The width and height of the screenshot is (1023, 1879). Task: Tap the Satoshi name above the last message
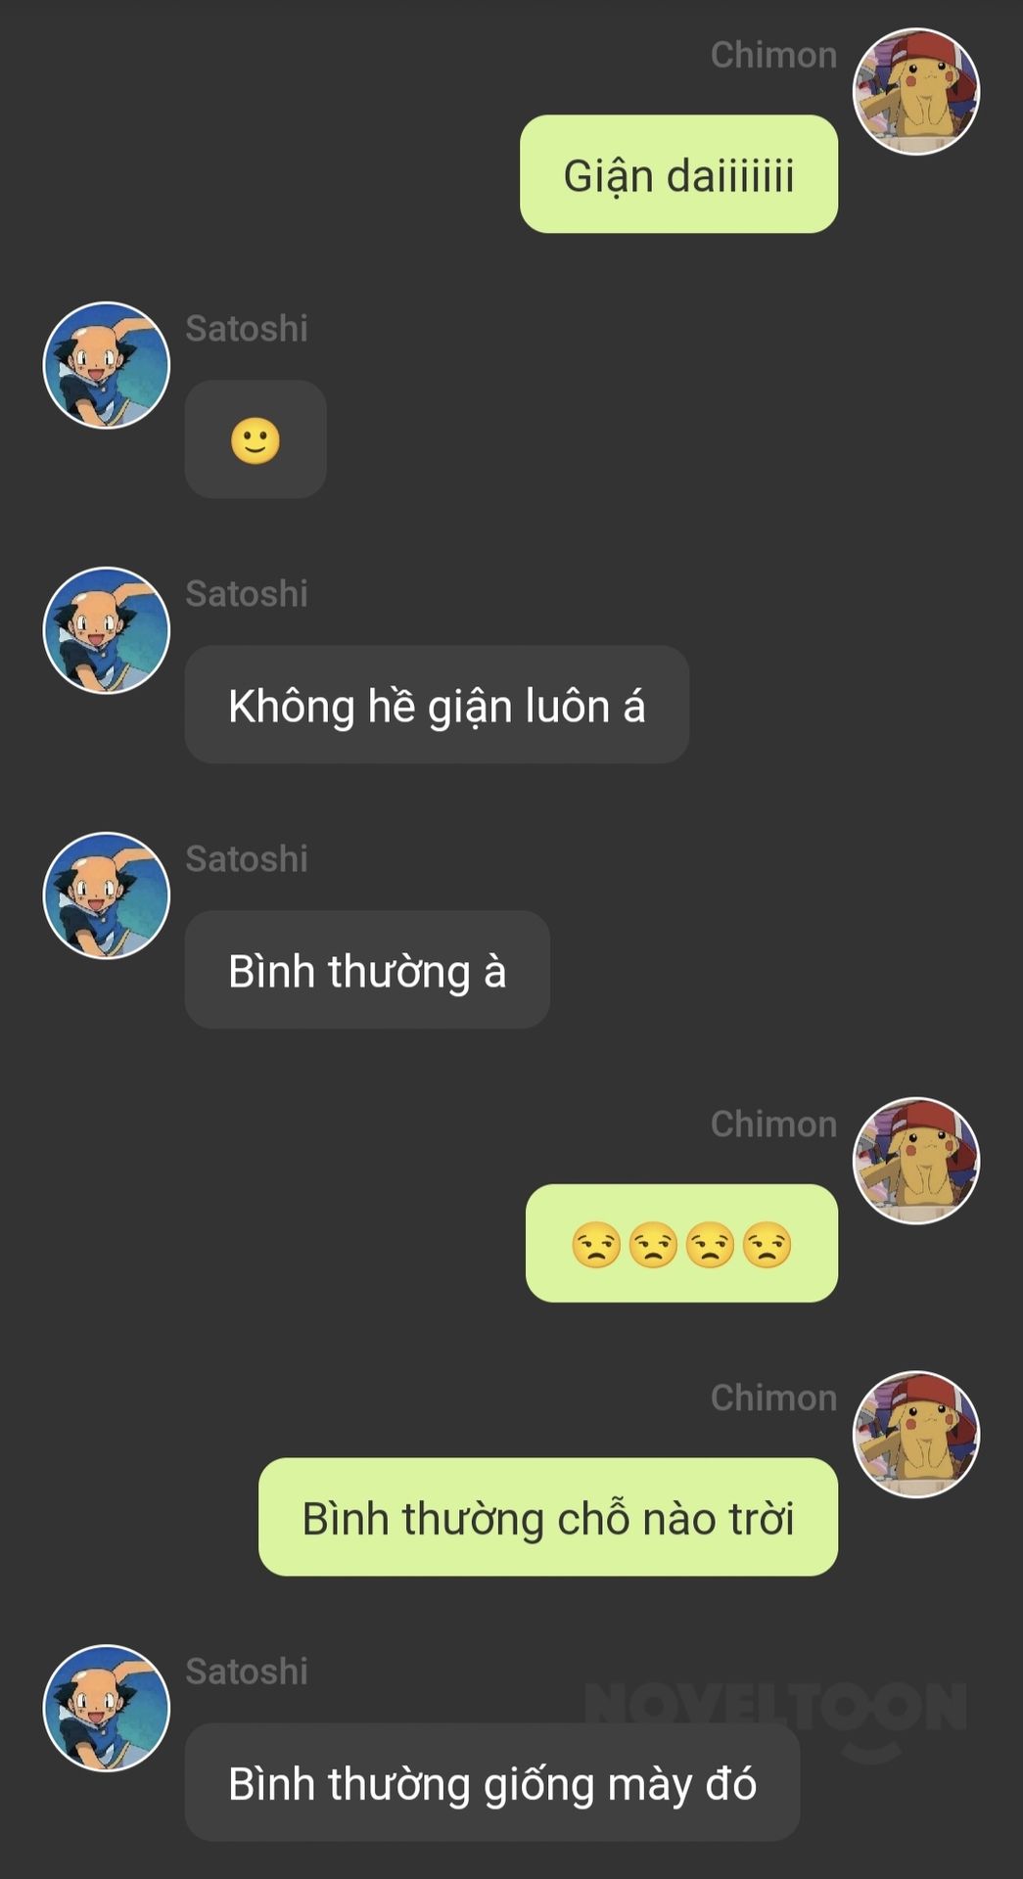pyautogui.click(x=247, y=1672)
